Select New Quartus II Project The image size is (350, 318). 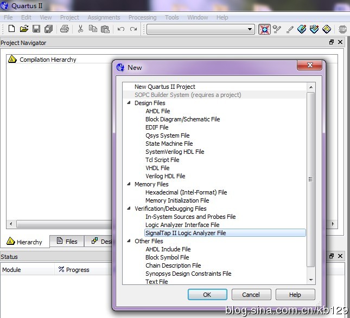[x=165, y=87]
